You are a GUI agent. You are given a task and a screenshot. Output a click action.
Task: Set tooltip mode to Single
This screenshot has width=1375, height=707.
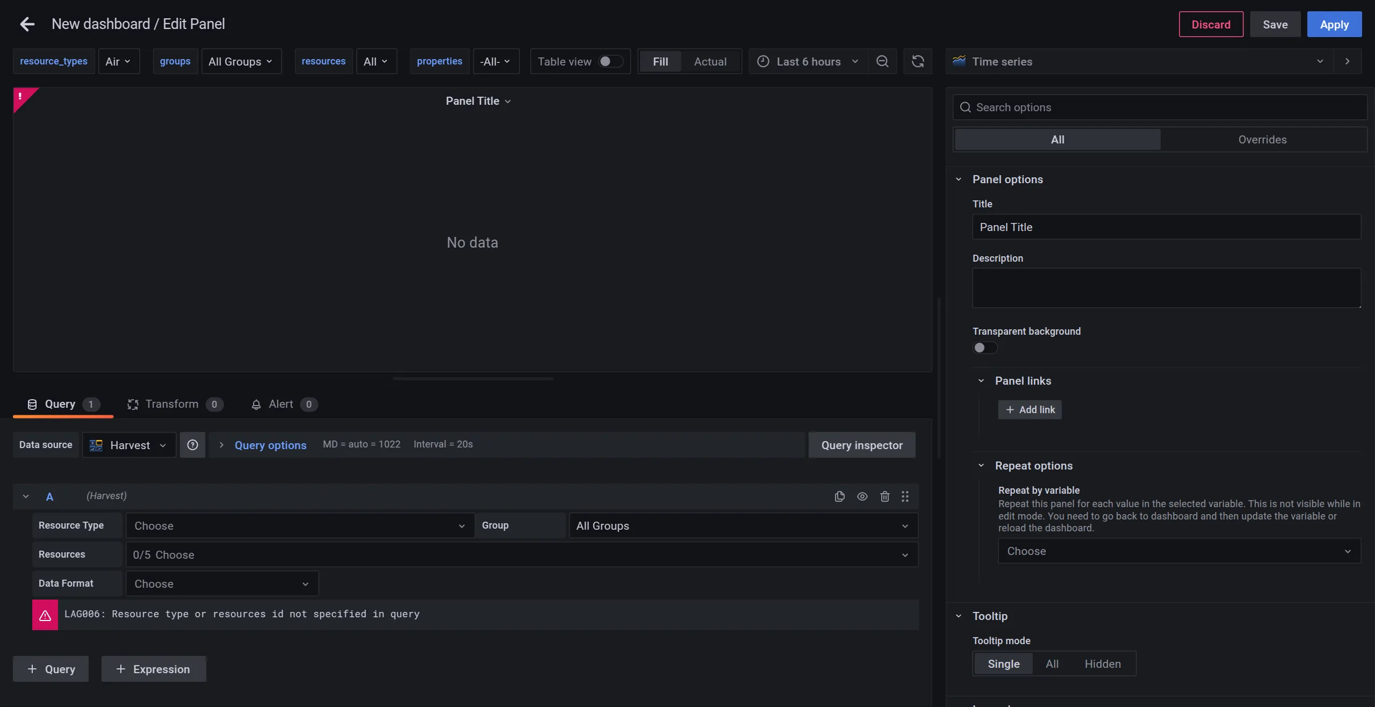click(1003, 664)
